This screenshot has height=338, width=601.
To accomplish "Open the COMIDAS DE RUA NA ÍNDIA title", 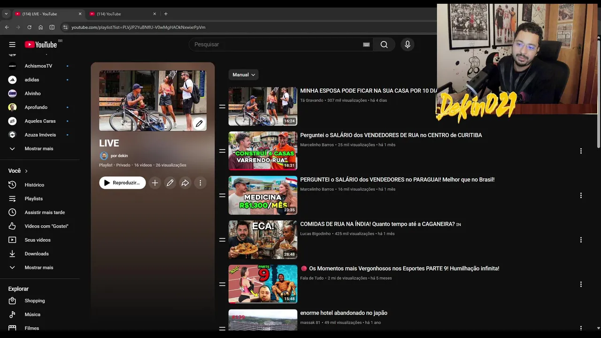I will pos(381,224).
